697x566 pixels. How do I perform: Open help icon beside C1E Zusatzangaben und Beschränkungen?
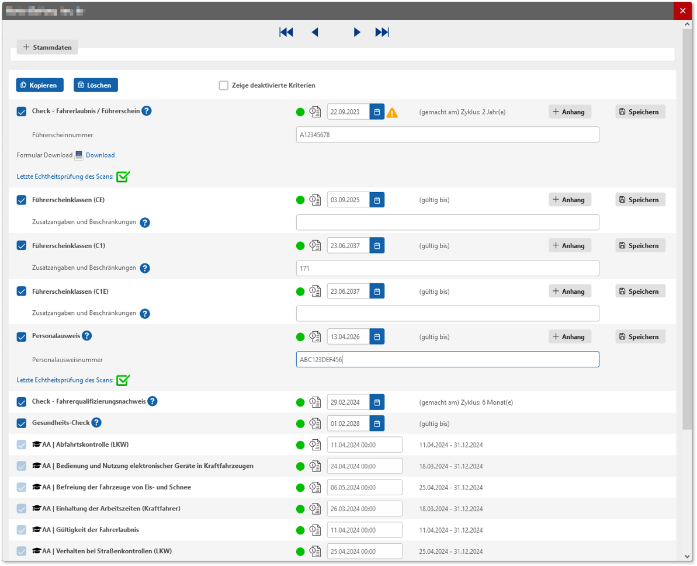coord(145,314)
